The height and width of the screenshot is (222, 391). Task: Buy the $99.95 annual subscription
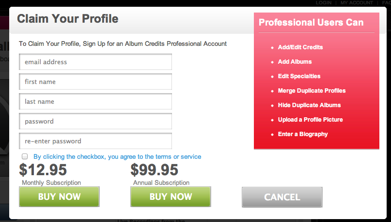pyautogui.click(x=171, y=197)
